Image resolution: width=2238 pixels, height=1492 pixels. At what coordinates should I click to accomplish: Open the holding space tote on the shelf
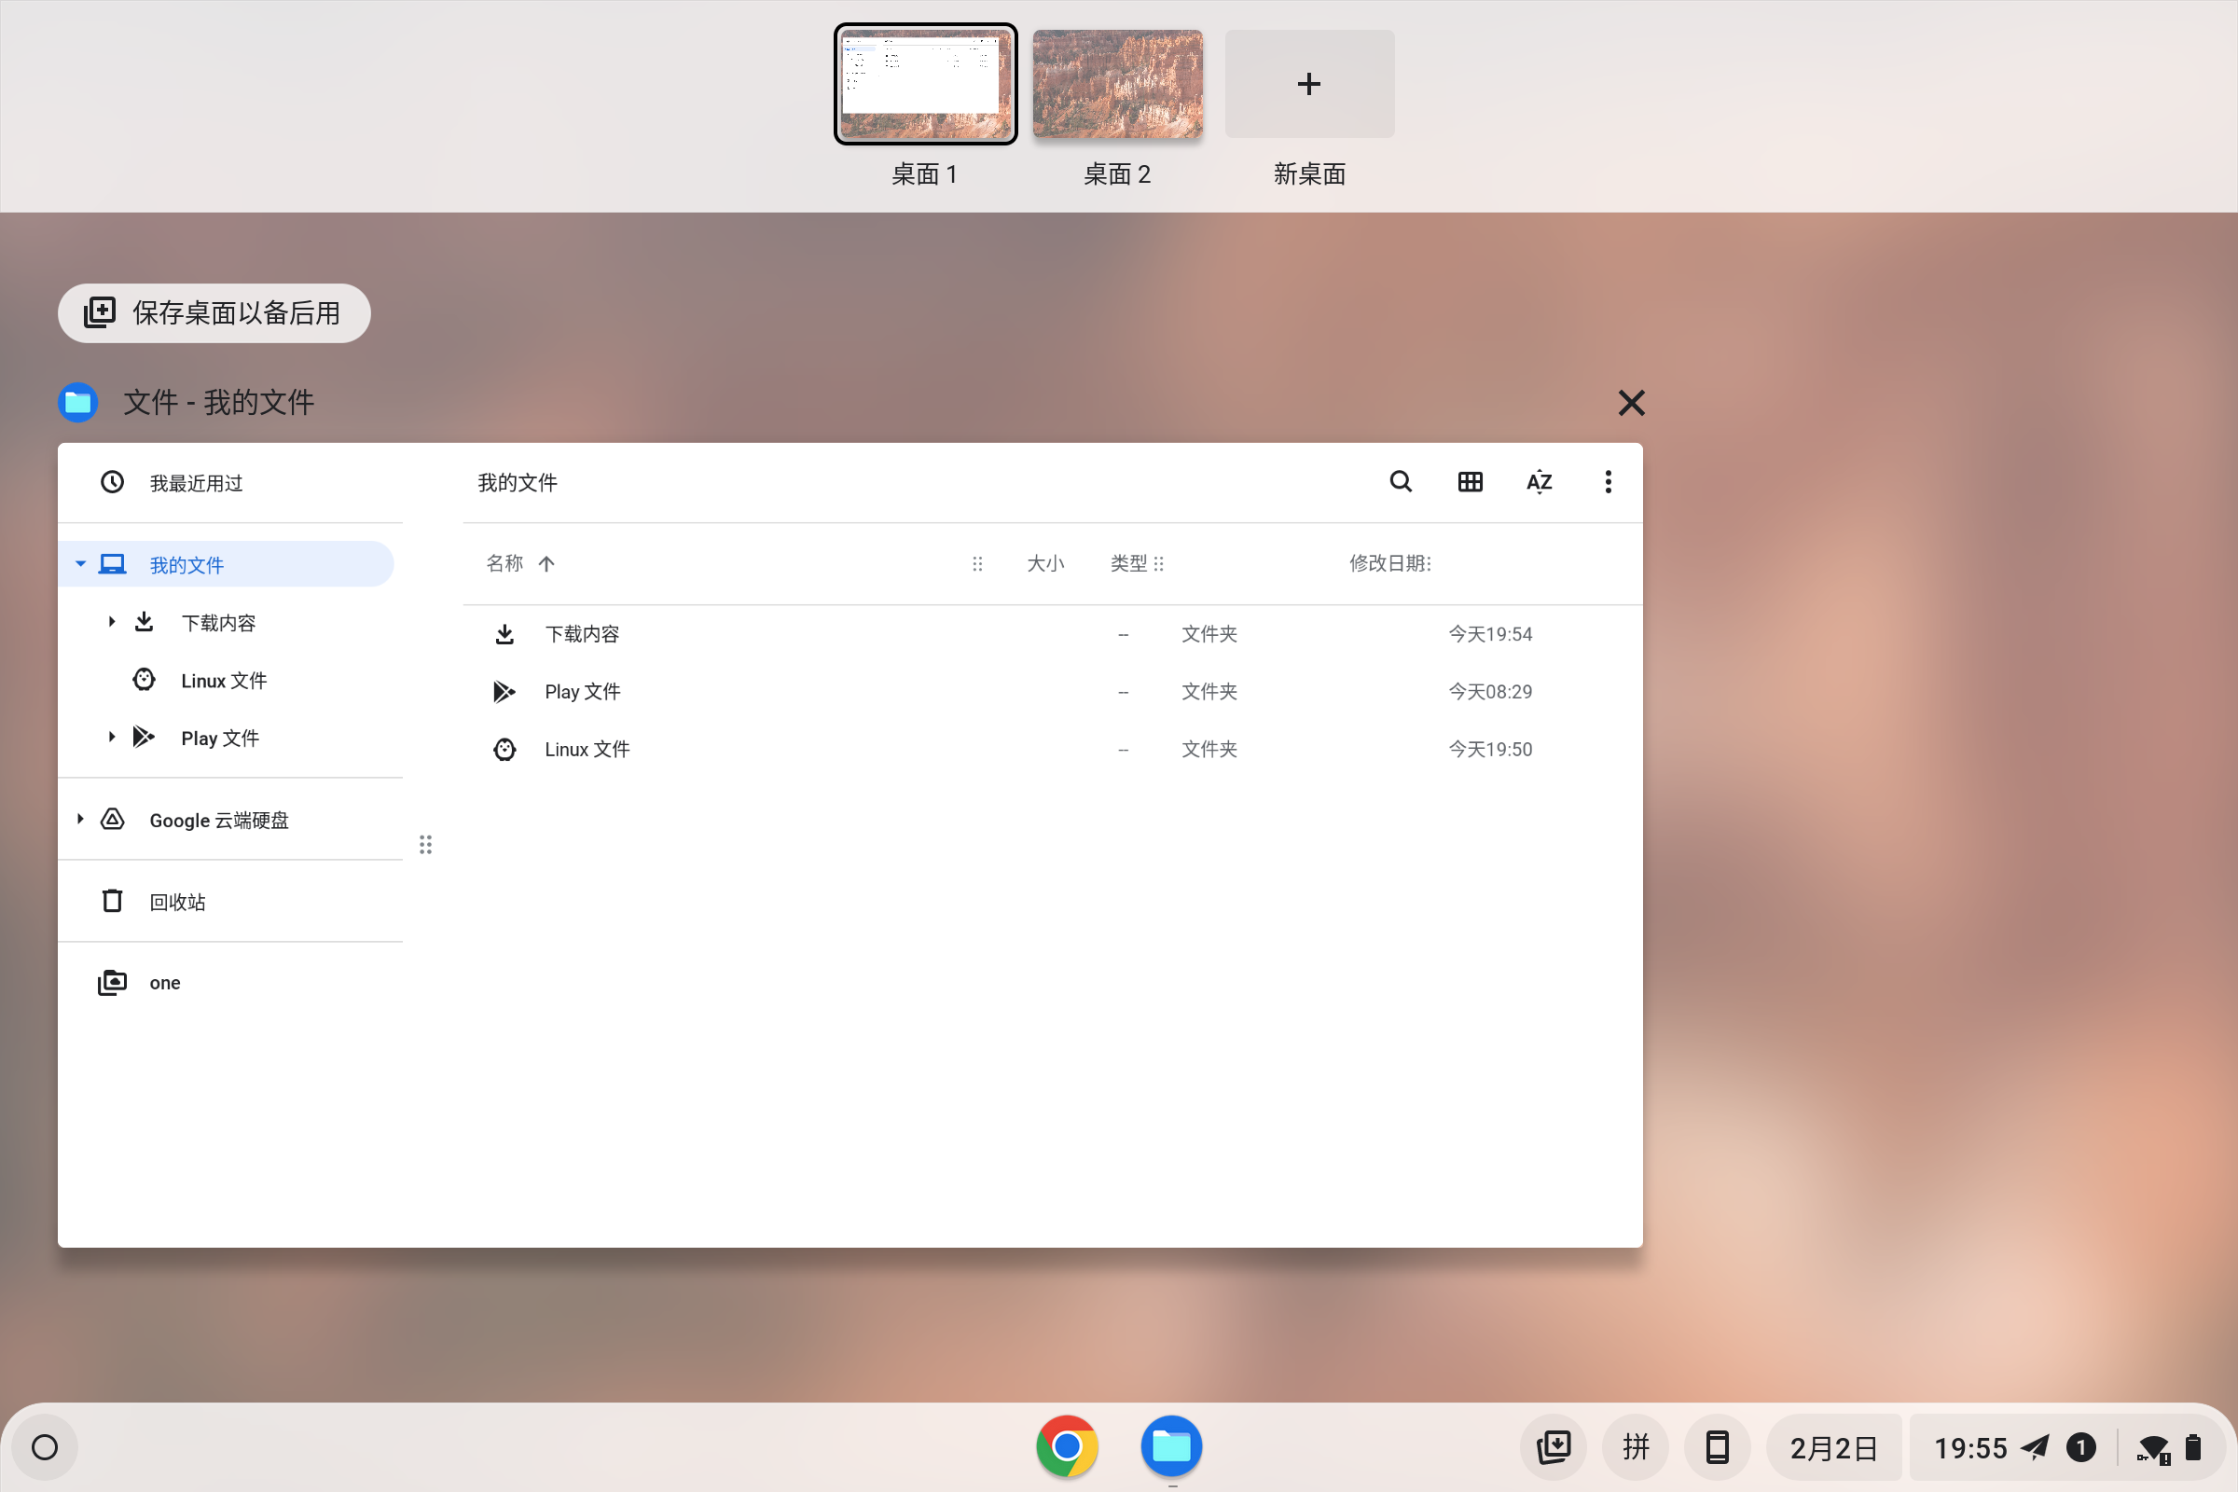click(x=1553, y=1446)
